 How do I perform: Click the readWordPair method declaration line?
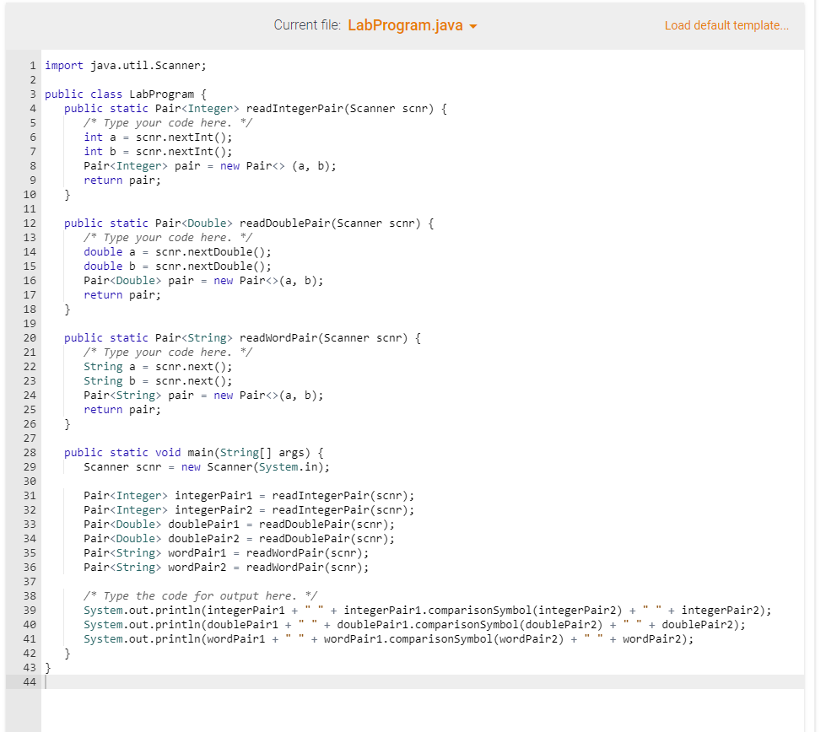click(x=242, y=338)
